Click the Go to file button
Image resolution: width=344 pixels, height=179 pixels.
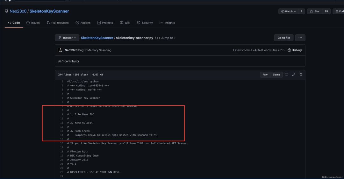tap(284, 38)
